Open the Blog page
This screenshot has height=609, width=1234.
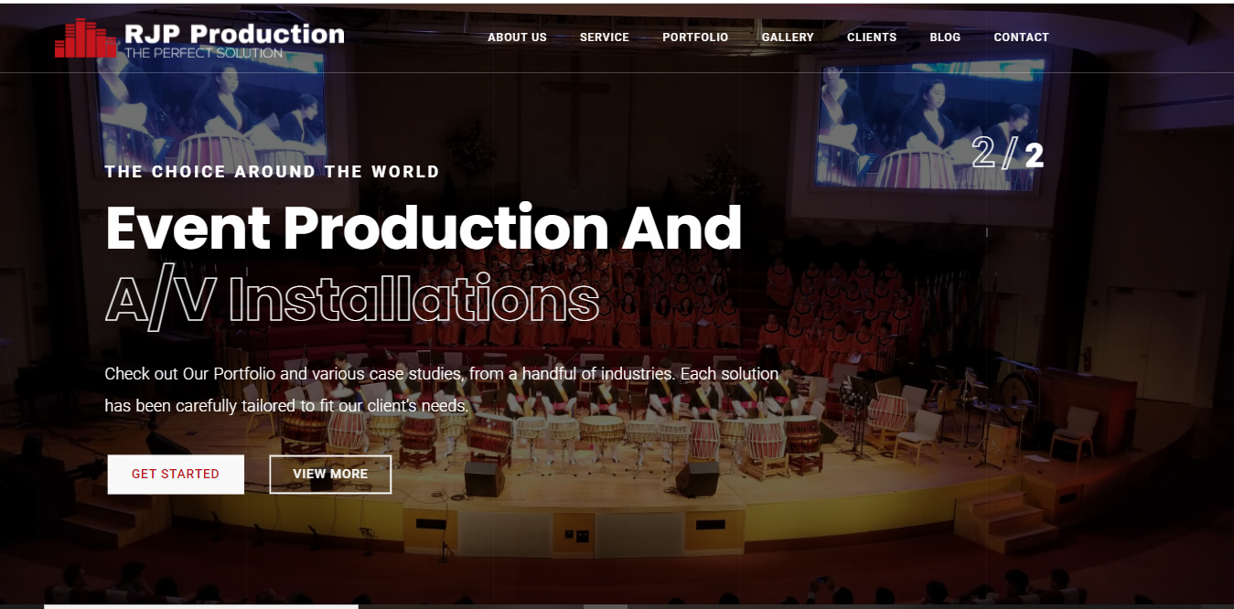[945, 37]
